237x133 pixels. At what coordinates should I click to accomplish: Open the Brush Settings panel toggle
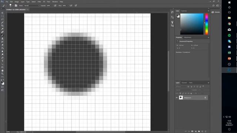[16, 6]
